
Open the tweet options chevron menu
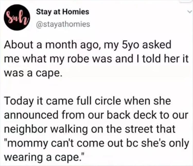pos(189,12)
